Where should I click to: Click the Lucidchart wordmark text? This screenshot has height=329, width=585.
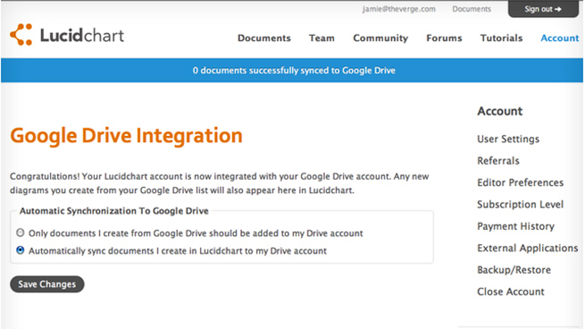pyautogui.click(x=82, y=36)
